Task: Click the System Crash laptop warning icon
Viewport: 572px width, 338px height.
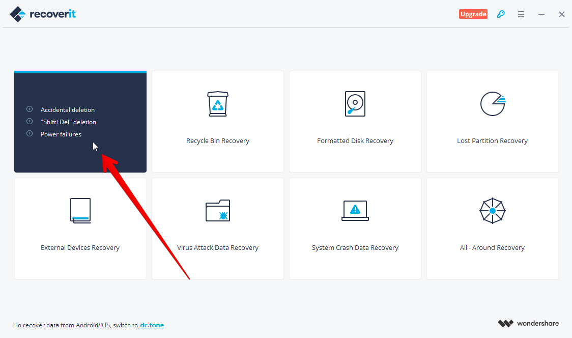Action: pyautogui.click(x=355, y=211)
